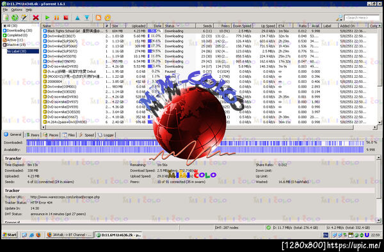This screenshot has width=384, height=252.
Task: Switch to the Logger tab
Action: click(x=106, y=135)
